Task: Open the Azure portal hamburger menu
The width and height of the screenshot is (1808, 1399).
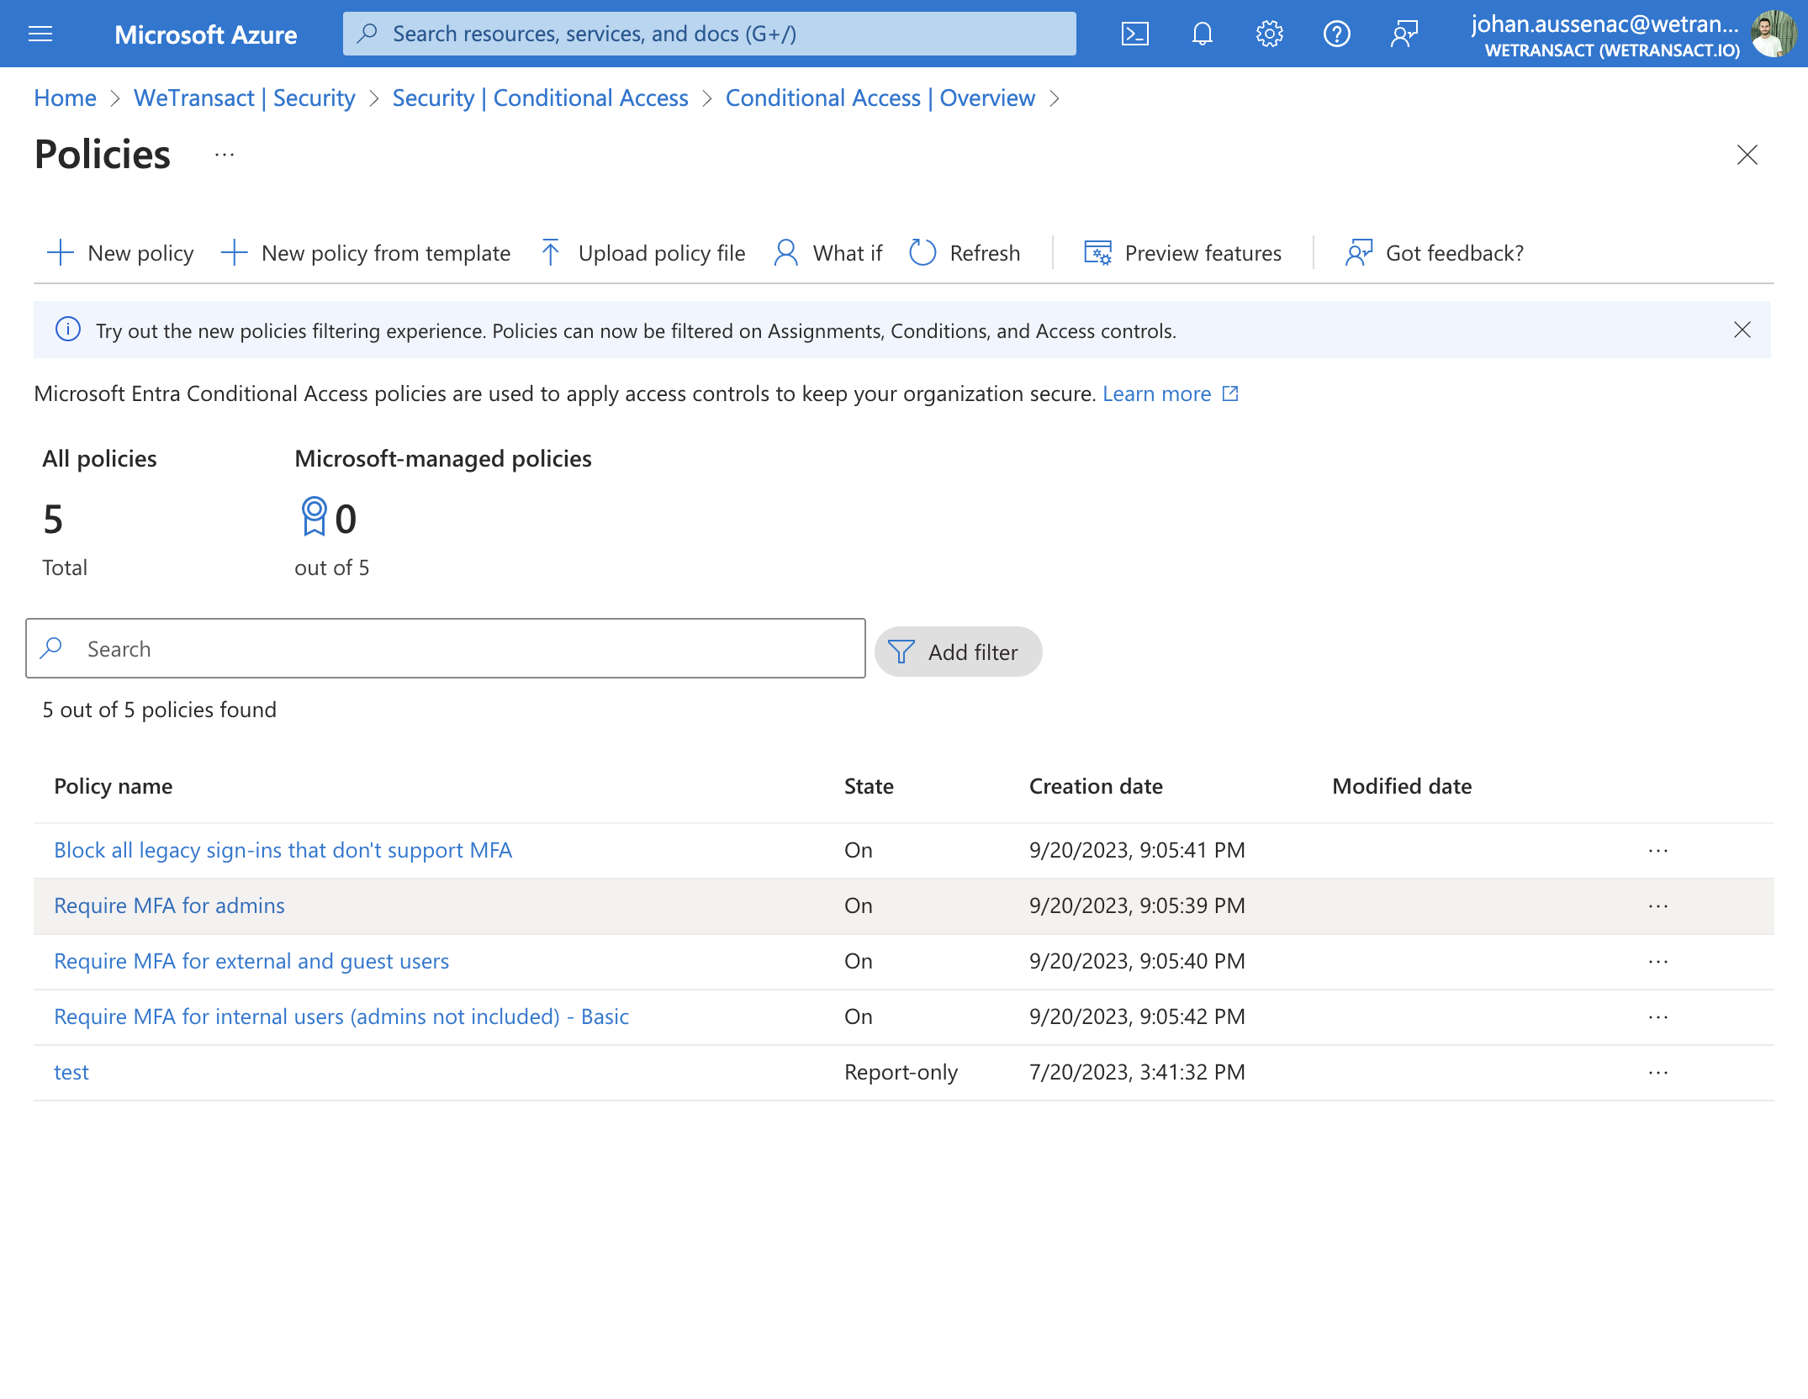Action: pos(40,34)
